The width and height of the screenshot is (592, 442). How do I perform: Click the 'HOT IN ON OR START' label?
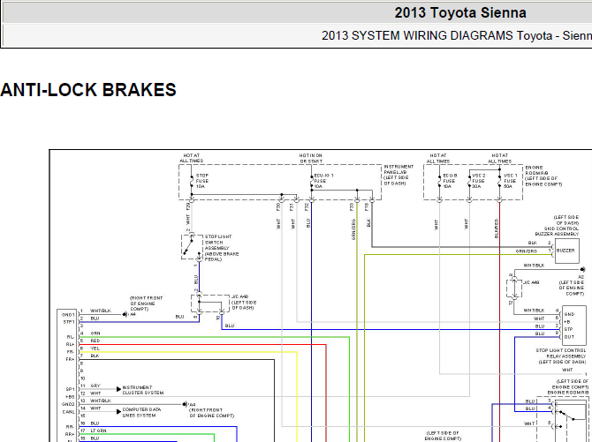point(311,159)
